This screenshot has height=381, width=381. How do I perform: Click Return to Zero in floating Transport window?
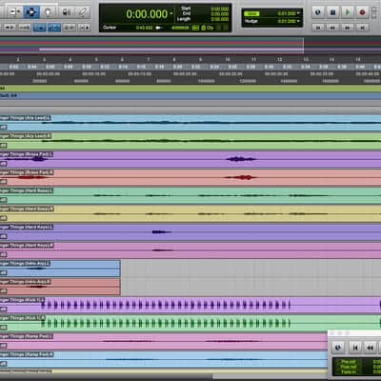click(355, 348)
